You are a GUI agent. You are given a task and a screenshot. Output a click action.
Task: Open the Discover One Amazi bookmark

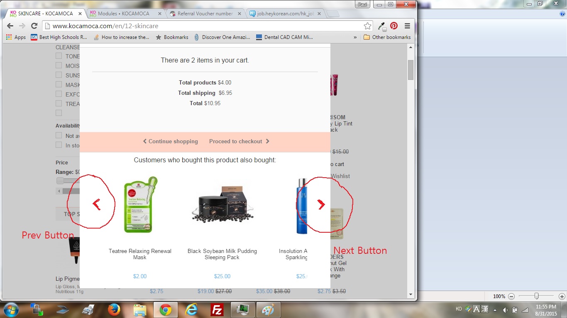(222, 37)
